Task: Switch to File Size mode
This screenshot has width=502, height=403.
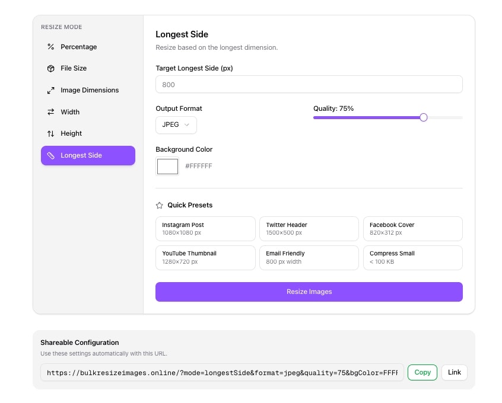Action: (x=88, y=68)
